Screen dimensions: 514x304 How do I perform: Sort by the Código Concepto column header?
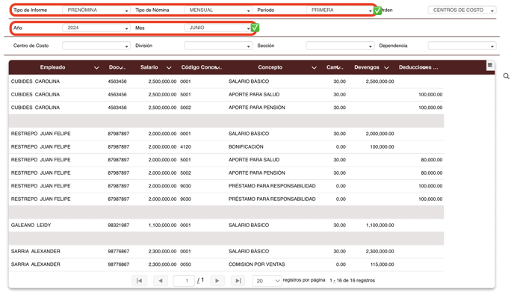point(202,67)
